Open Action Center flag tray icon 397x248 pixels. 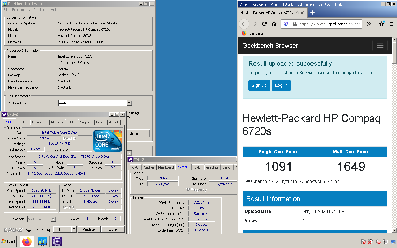[363, 241]
